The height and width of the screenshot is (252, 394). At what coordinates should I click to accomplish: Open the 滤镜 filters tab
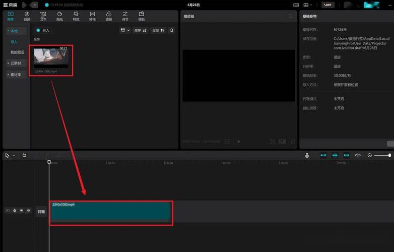(109, 16)
